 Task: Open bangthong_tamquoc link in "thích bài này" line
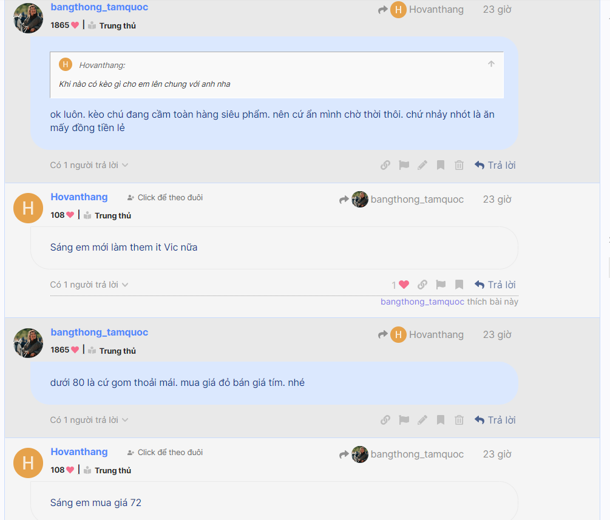(x=422, y=302)
